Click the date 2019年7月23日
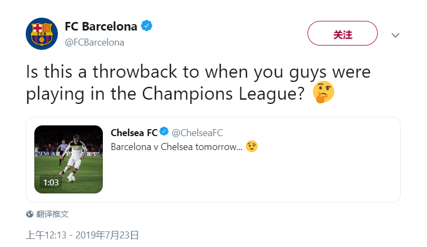Image resolution: width=427 pixels, height=247 pixels. (107, 235)
